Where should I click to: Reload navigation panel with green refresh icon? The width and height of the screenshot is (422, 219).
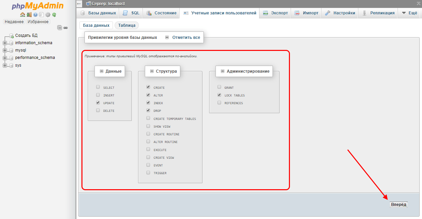pyautogui.click(x=54, y=15)
